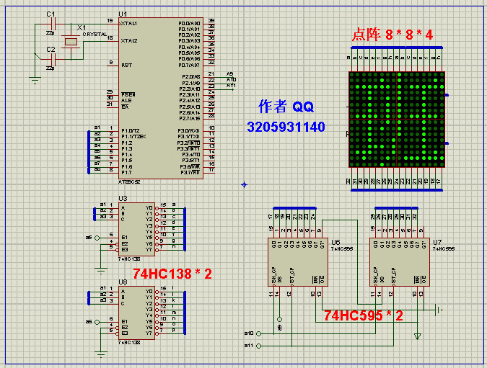Click the 'RST' pin label on U1
Screen dimensions: 487x368
[x=127, y=65]
